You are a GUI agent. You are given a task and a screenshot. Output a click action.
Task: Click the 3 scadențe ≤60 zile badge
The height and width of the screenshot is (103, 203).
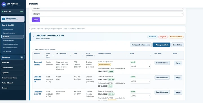coord(176,37)
